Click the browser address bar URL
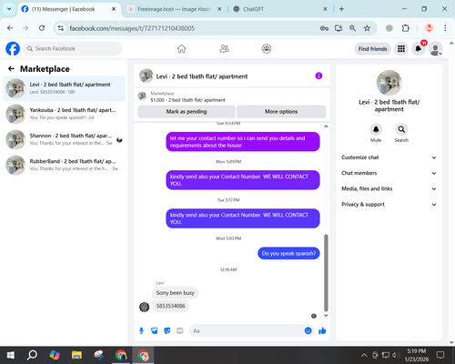The height and width of the screenshot is (364, 455). point(132,28)
